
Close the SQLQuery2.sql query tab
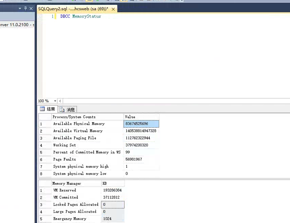[113, 10]
